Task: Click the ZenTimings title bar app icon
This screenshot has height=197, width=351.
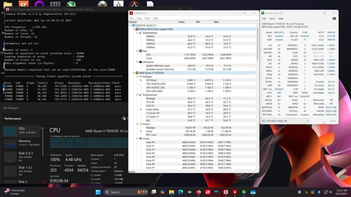Action: 263,13
